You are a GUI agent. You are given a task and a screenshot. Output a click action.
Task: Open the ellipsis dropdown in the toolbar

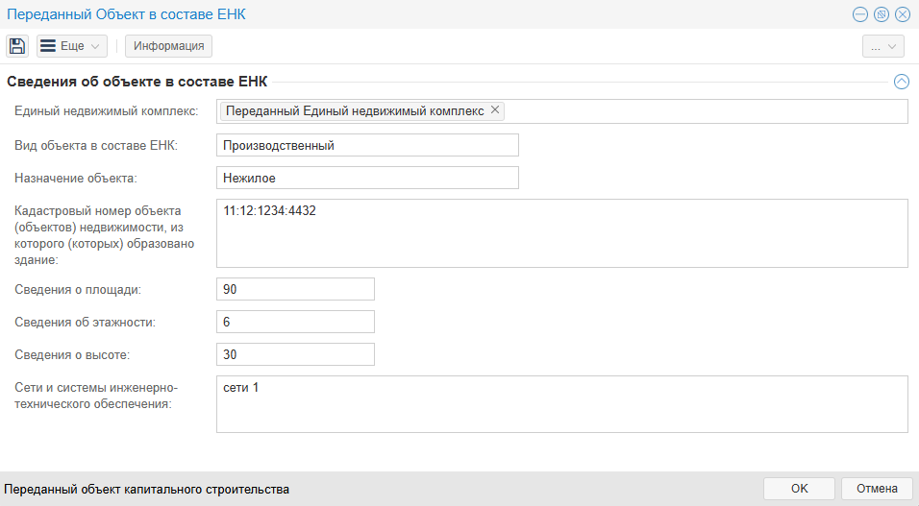(882, 46)
